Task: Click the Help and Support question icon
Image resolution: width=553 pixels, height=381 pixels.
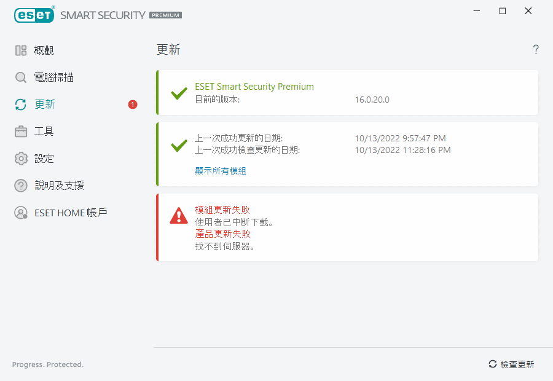Action: (x=21, y=186)
